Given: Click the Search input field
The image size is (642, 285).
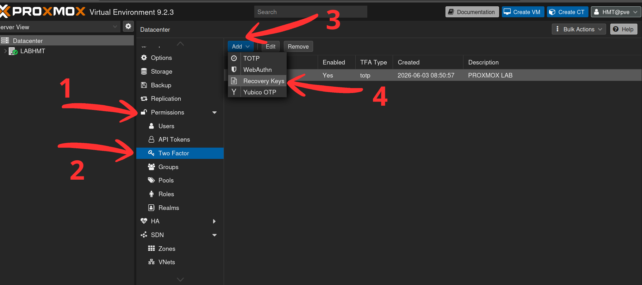Looking at the screenshot, I should click(x=311, y=12).
